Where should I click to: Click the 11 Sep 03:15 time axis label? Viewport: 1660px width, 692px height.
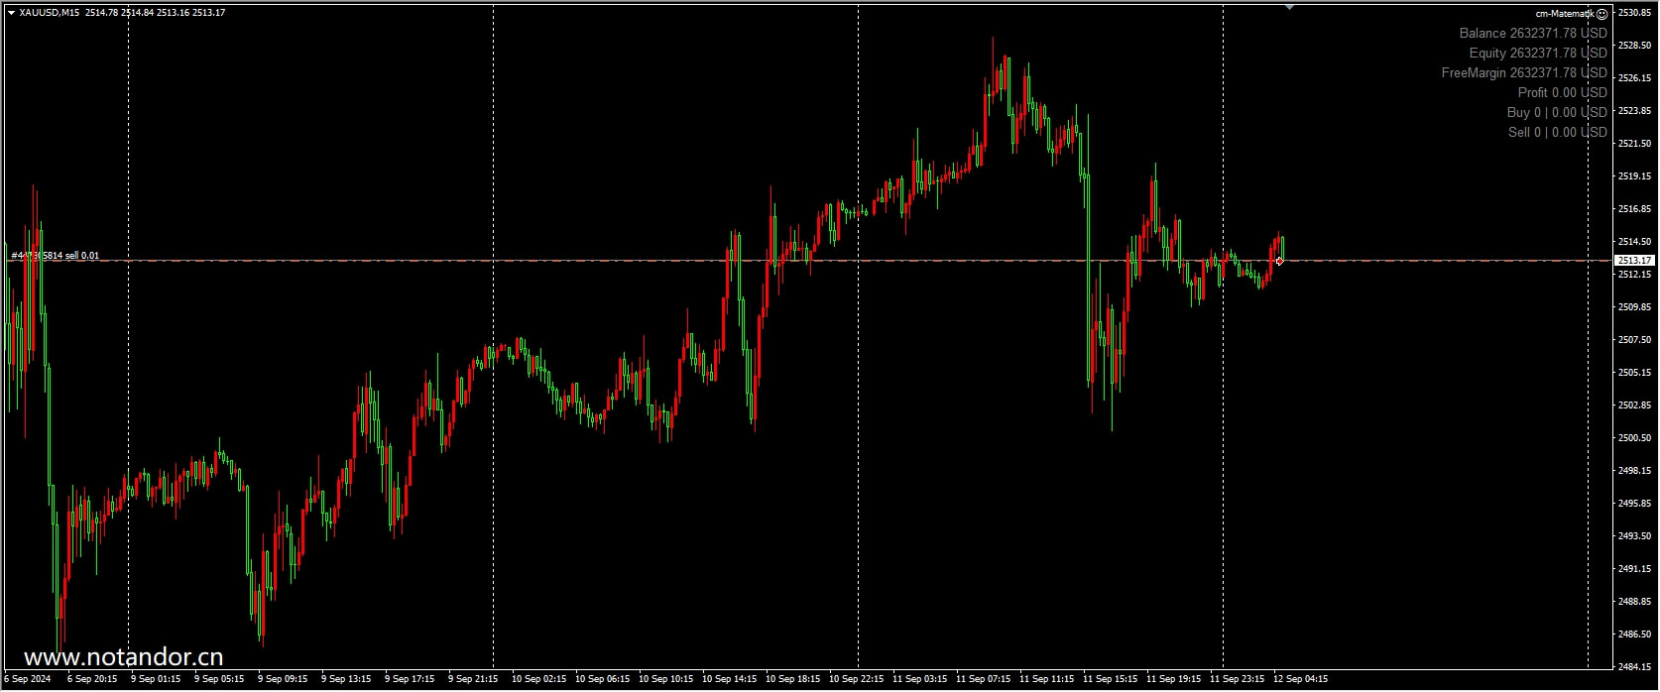(919, 679)
